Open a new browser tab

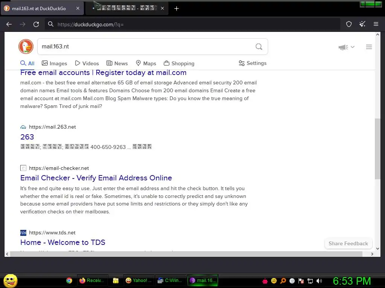[x=176, y=9]
